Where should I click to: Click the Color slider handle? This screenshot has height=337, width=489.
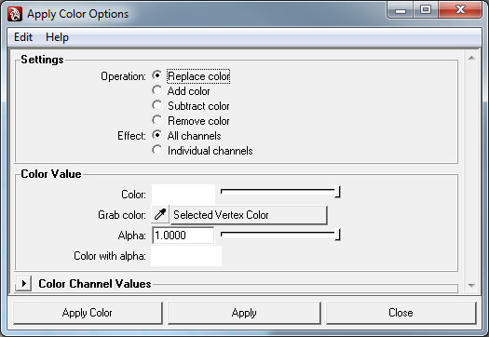tap(337, 192)
